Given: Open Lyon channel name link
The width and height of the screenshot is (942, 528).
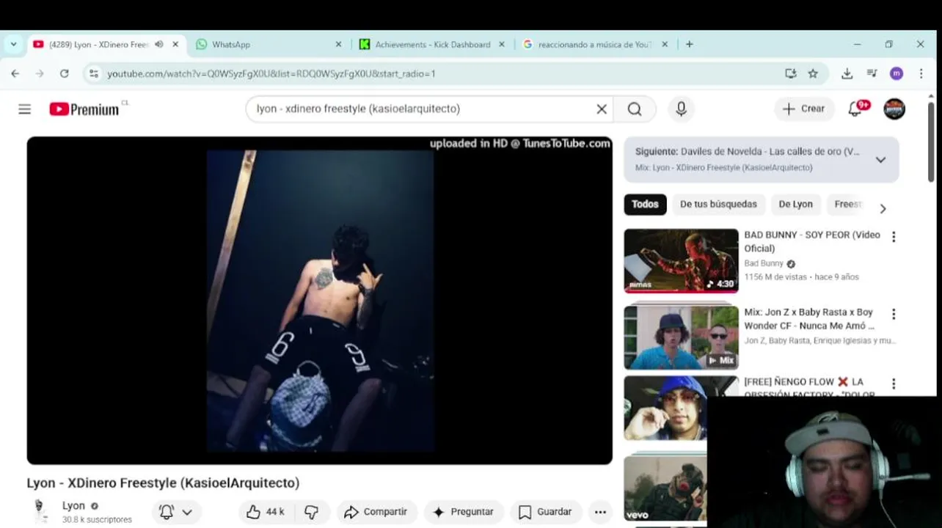Looking at the screenshot, I should tap(73, 506).
